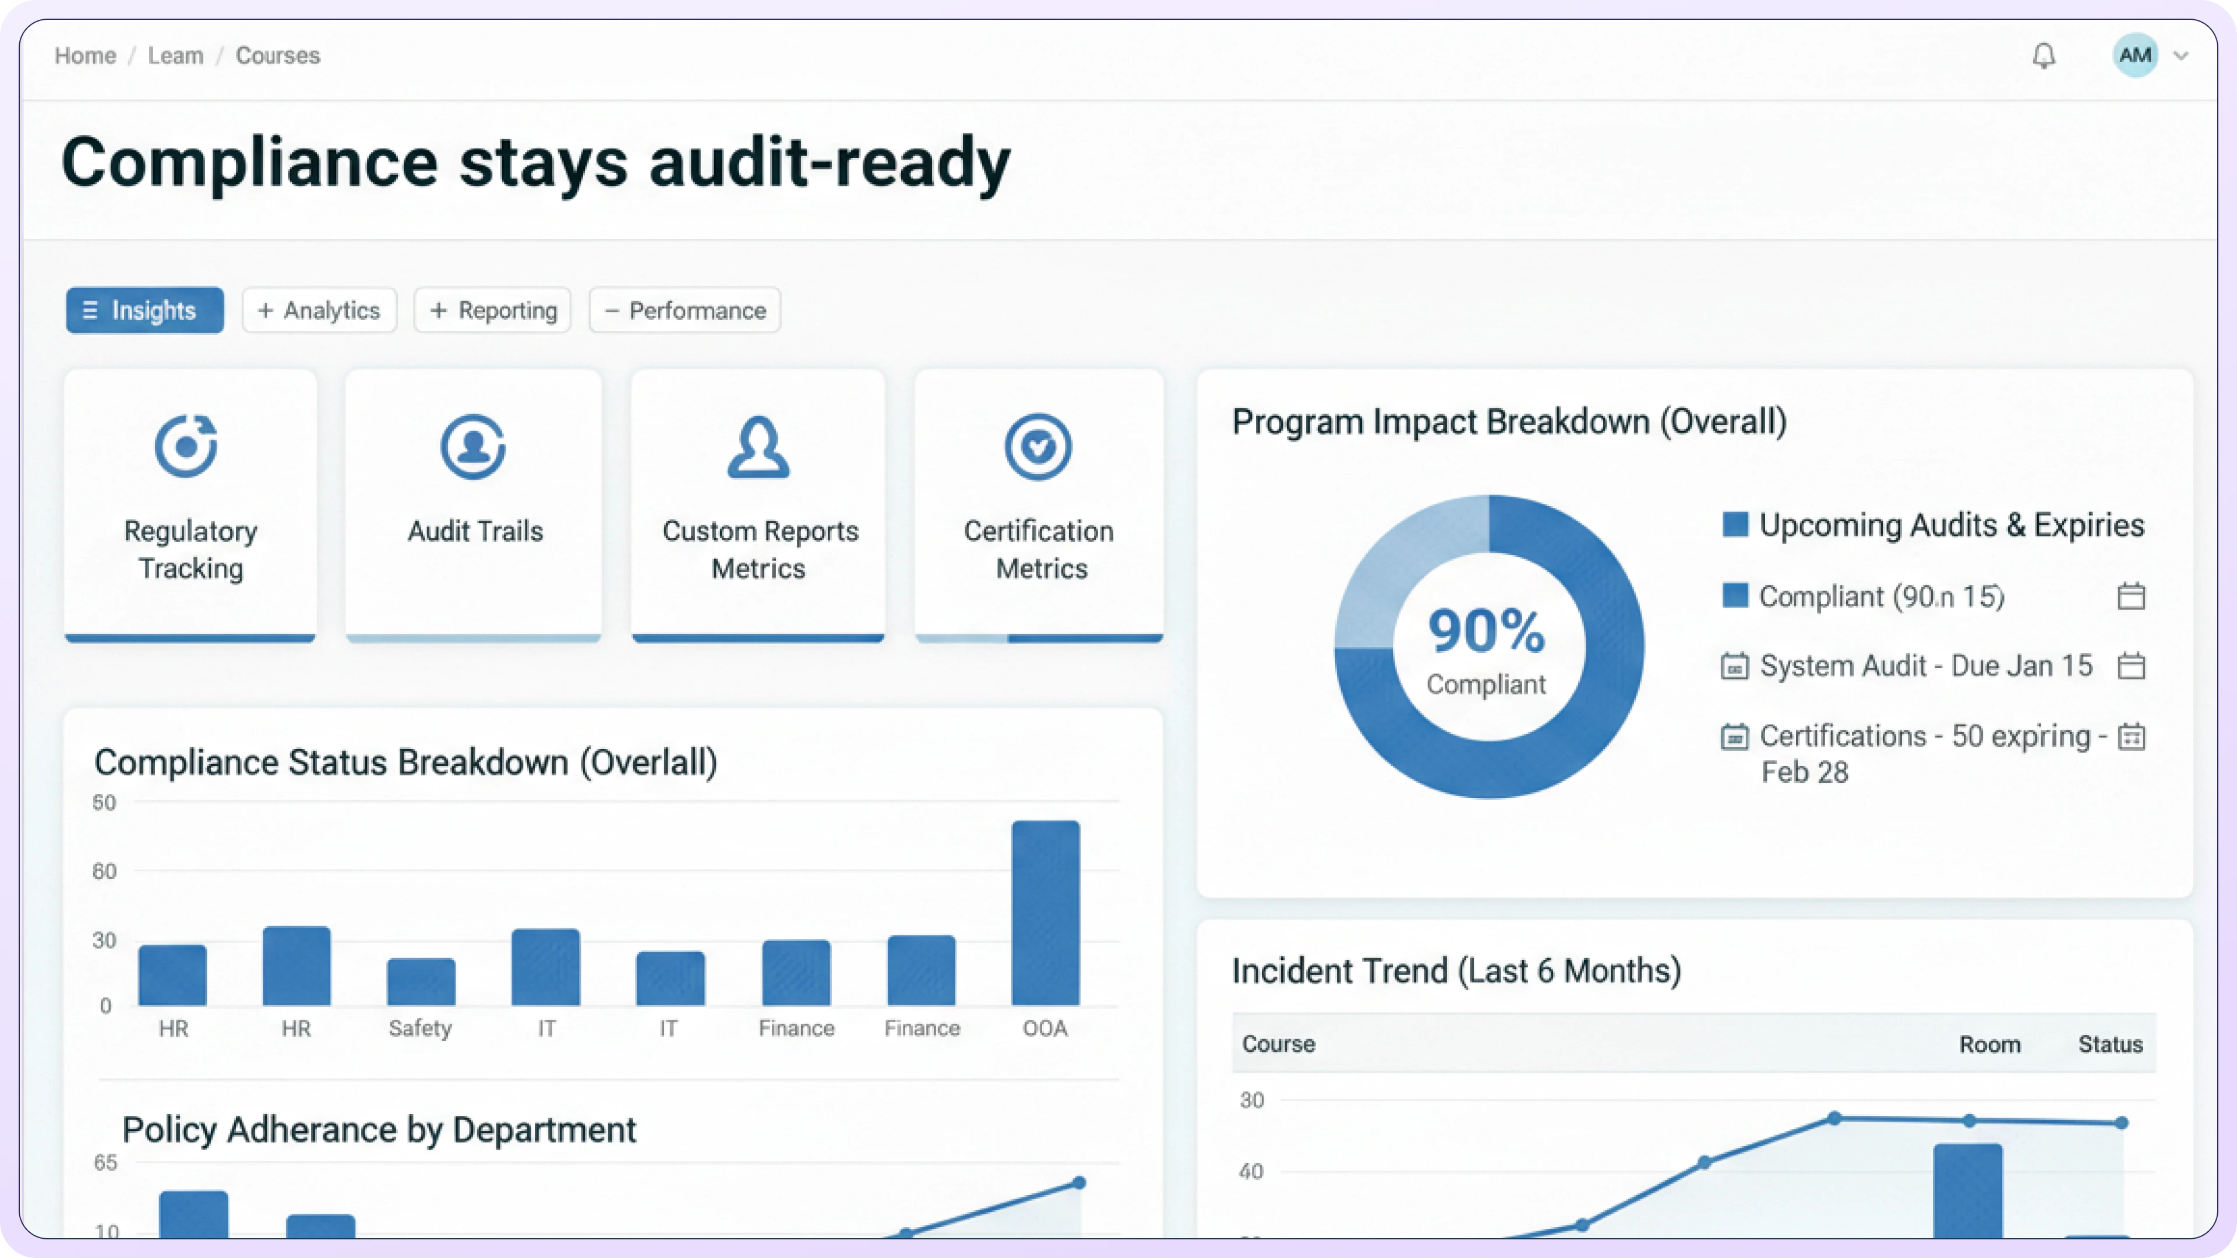Screen dimensions: 2237x1258
Task: Select the Insights tab
Action: 145,310
